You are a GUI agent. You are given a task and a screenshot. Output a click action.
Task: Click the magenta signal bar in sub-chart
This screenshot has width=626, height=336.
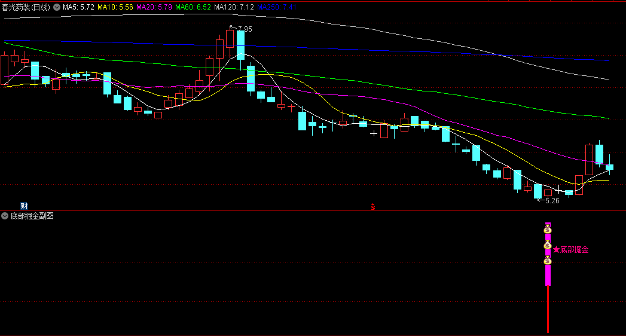click(x=548, y=254)
